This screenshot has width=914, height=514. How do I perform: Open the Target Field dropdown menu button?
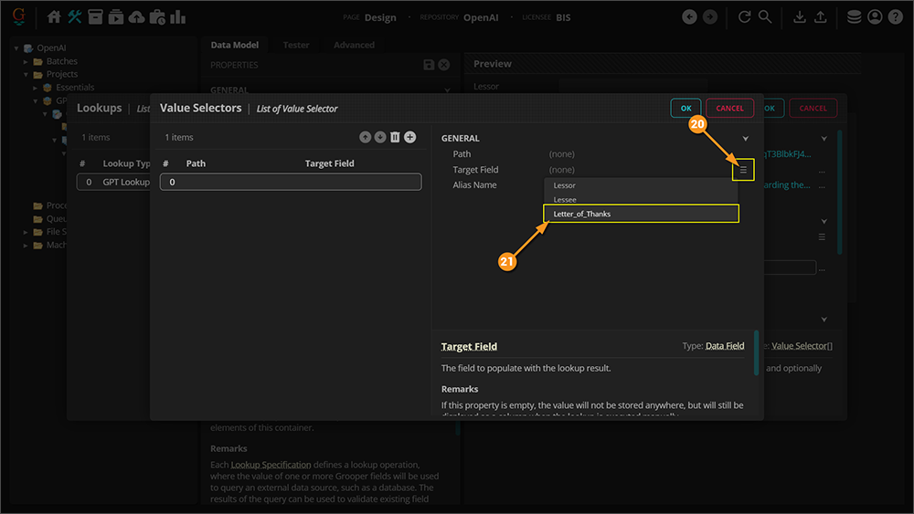(x=743, y=170)
